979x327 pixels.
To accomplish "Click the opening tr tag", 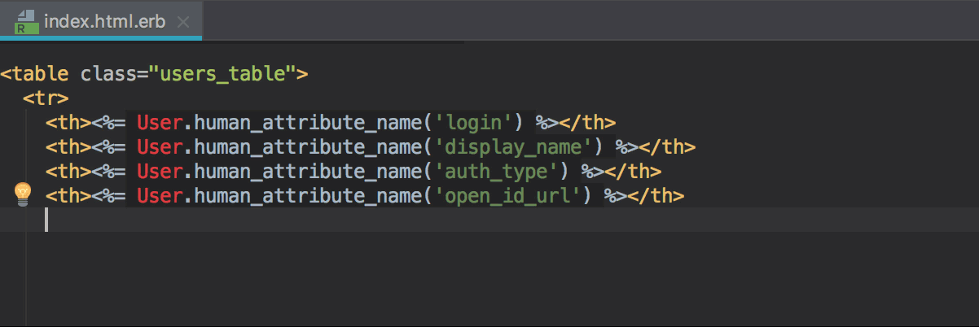I will pos(46,98).
